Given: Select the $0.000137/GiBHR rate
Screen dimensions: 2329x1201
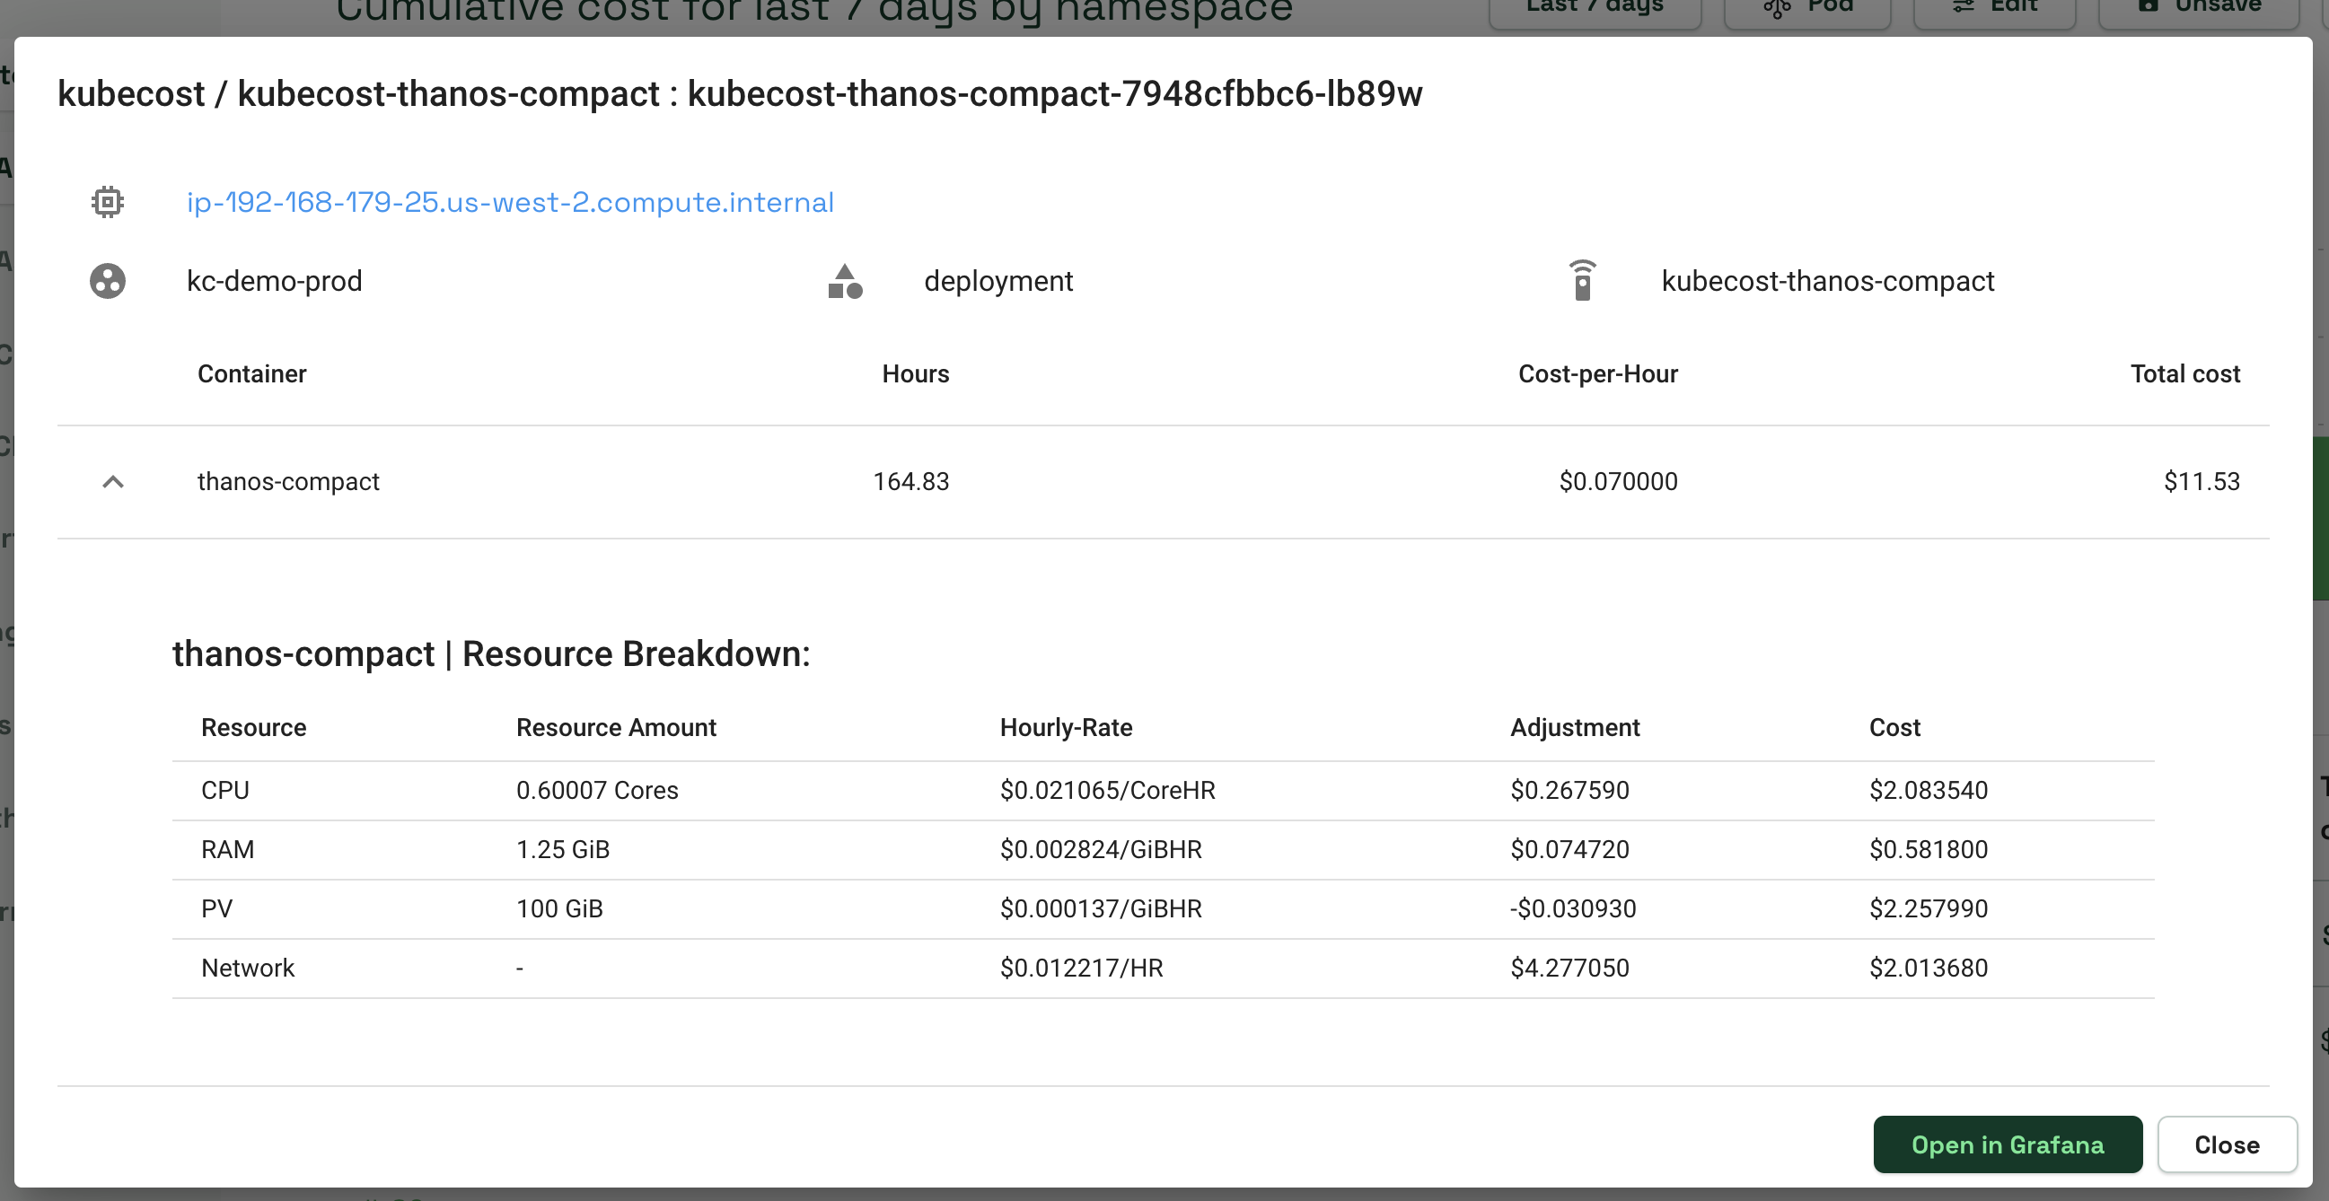Looking at the screenshot, I should (x=1102, y=909).
